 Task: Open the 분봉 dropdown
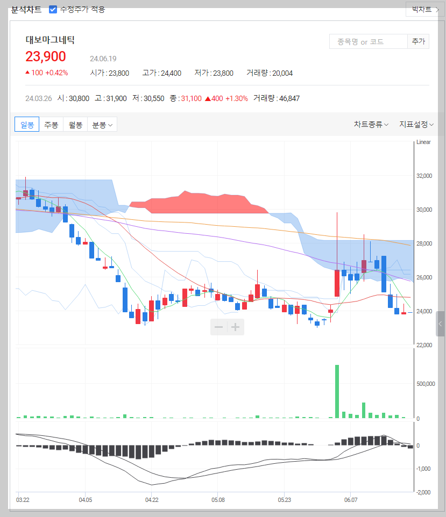pyautogui.click(x=102, y=125)
